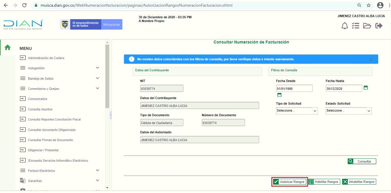Image resolution: width=391 pixels, height=193 pixels.
Task: Close the blue info alert banner
Action: pyautogui.click(x=371, y=59)
